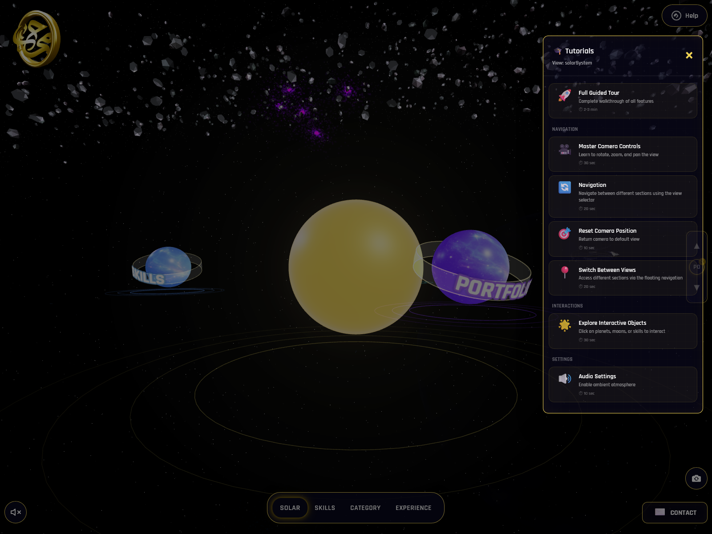The width and height of the screenshot is (712, 534).
Task: Switch to the EXPERIENCE view tab
Action: [413, 508]
